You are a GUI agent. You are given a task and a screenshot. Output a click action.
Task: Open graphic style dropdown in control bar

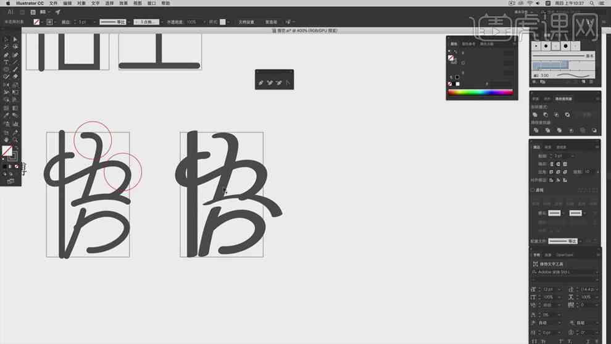229,22
